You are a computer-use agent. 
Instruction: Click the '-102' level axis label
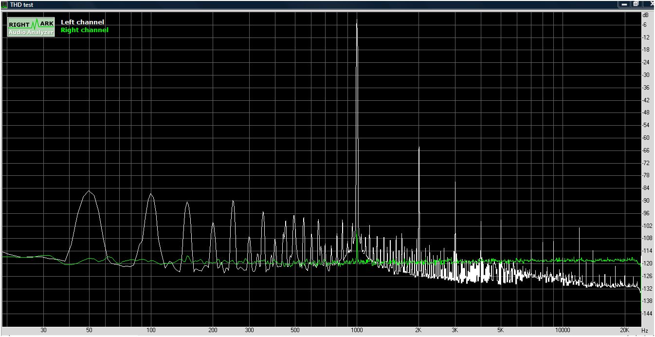(x=647, y=226)
